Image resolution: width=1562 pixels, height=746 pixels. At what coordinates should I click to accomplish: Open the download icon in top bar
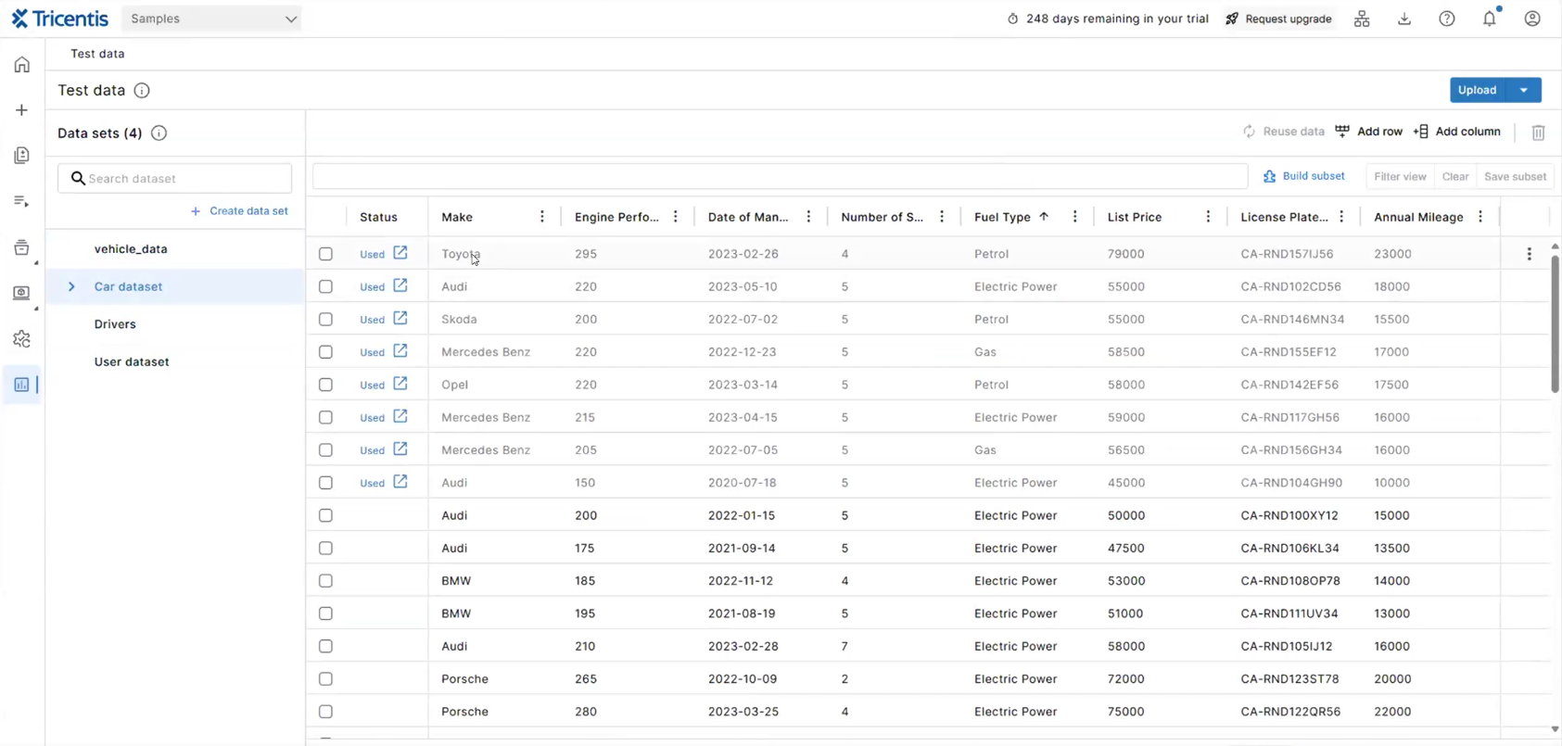[x=1404, y=19]
